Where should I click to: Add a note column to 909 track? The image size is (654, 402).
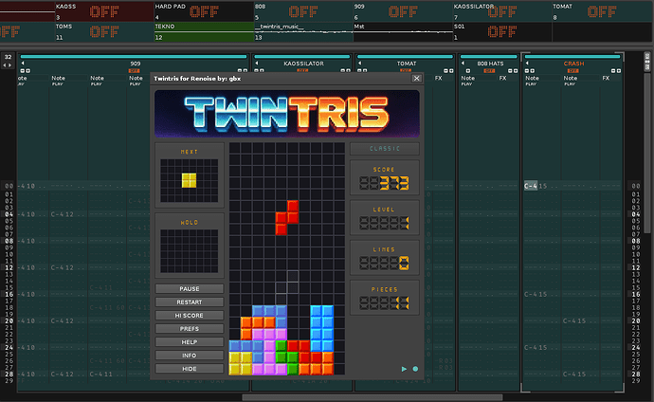coord(27,71)
